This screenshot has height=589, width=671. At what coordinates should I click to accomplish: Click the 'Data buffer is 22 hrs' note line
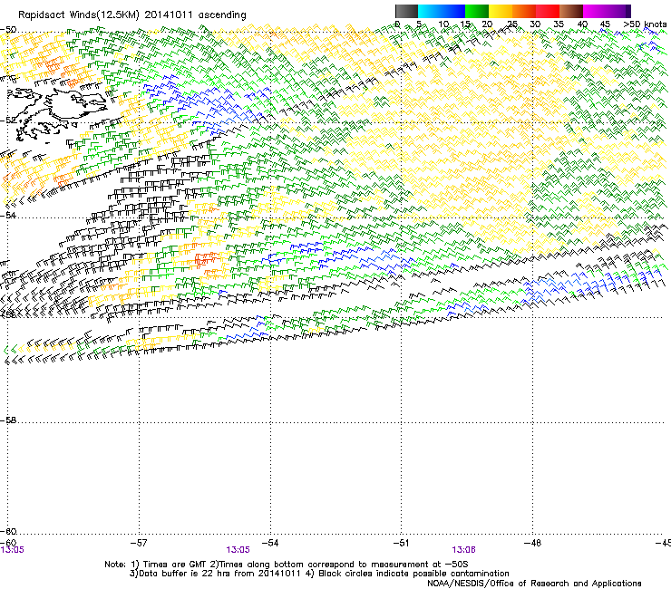tap(319, 574)
